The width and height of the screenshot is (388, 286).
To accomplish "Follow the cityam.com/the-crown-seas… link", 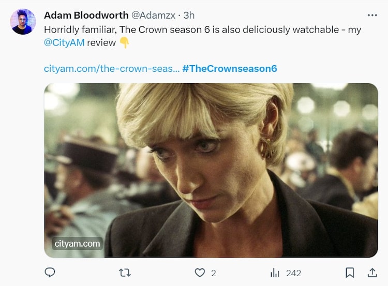I will click(112, 69).
